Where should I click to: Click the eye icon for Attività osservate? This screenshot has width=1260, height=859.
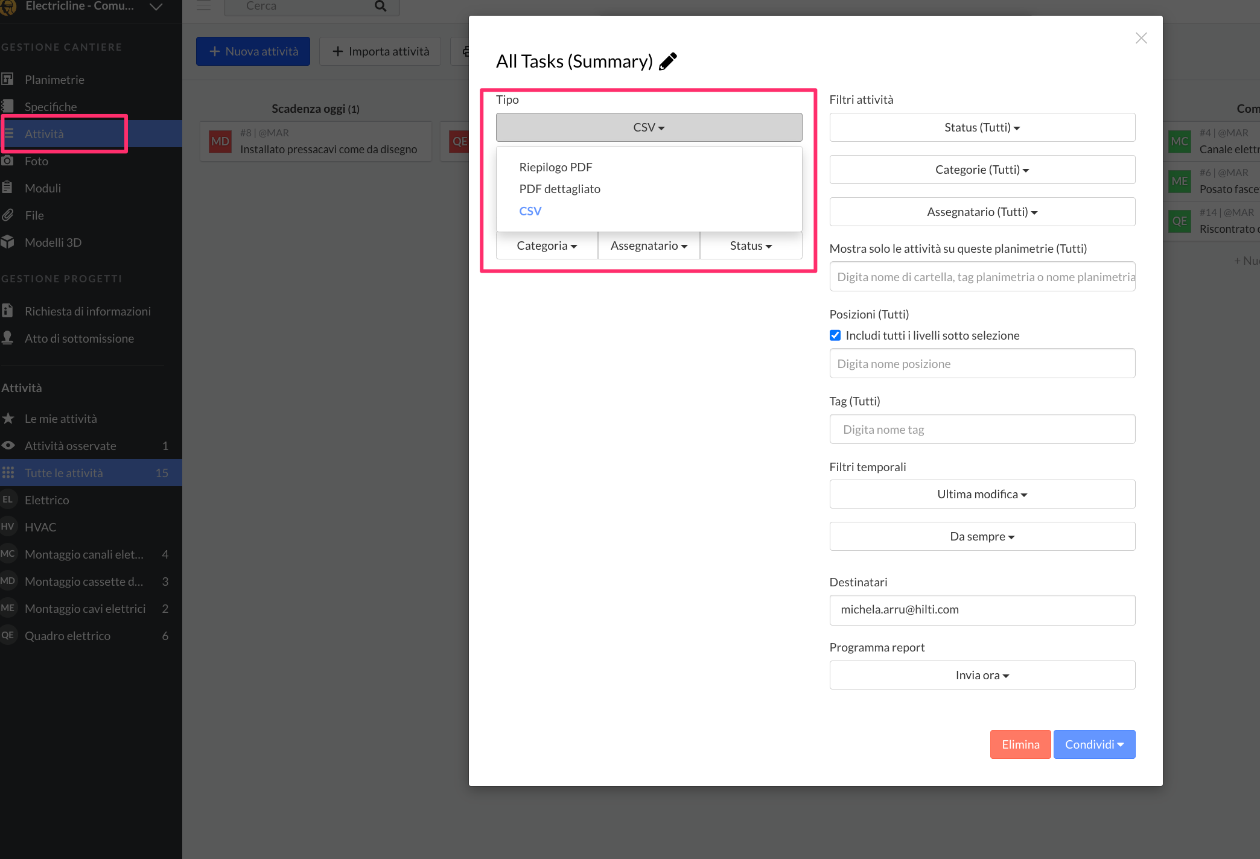tap(8, 446)
